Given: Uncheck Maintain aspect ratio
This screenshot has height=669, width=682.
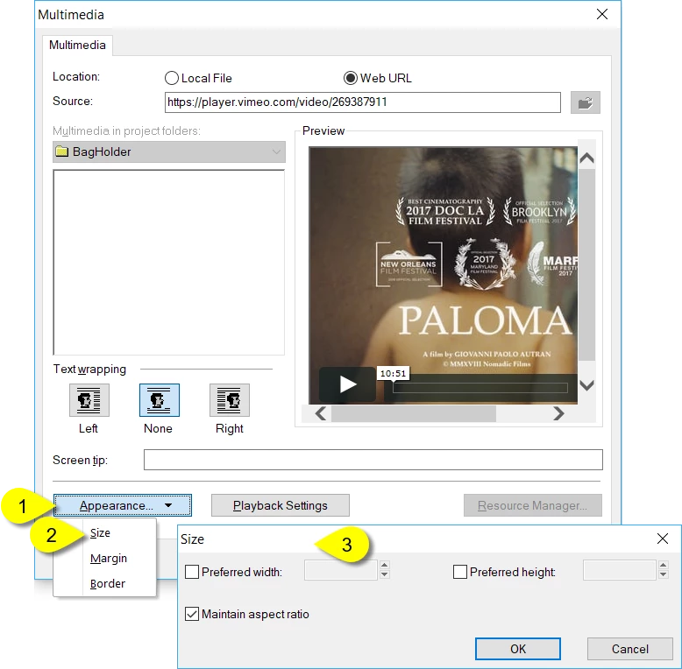Looking at the screenshot, I should point(192,614).
